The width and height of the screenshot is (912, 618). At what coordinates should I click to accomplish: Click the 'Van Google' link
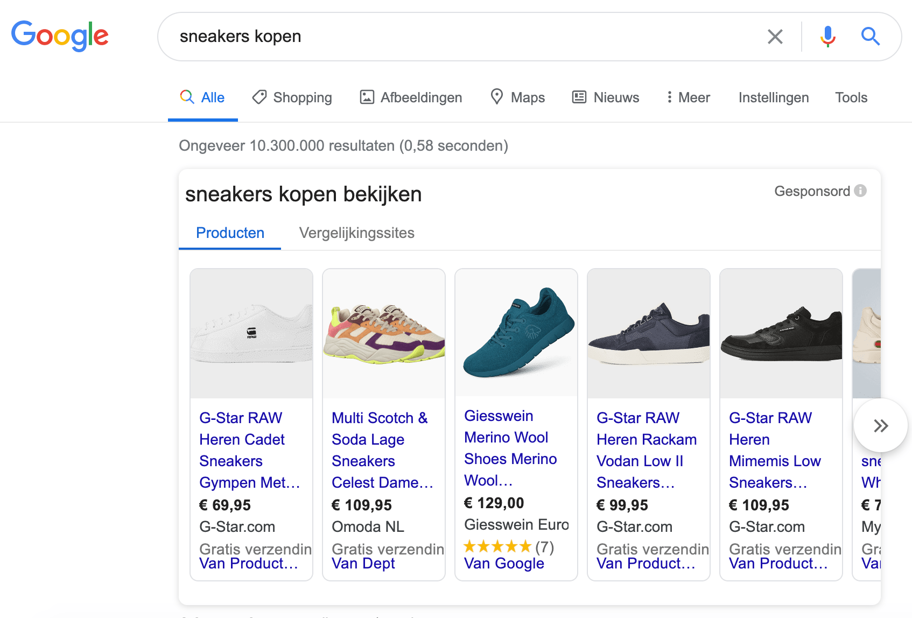click(x=504, y=564)
